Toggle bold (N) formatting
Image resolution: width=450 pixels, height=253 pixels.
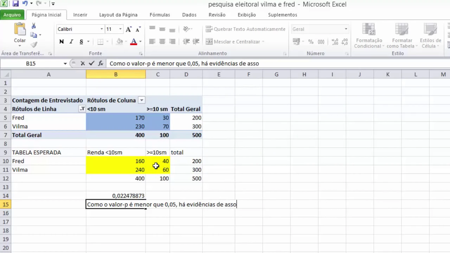click(x=62, y=41)
